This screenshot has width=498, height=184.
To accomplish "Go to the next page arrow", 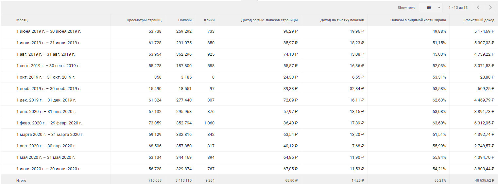I will 490,8.
